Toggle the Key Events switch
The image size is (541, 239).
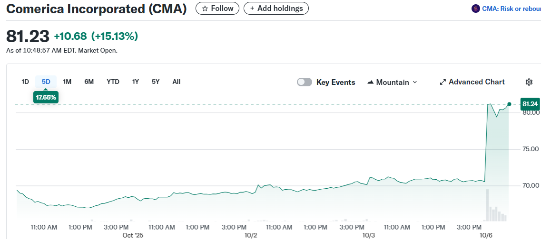point(305,82)
